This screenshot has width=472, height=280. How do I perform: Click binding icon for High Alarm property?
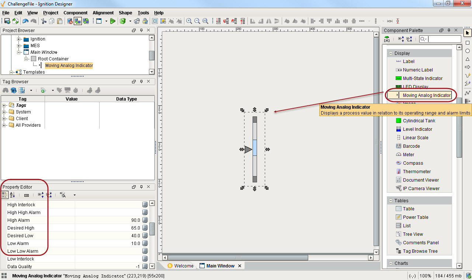pyautogui.click(x=145, y=220)
